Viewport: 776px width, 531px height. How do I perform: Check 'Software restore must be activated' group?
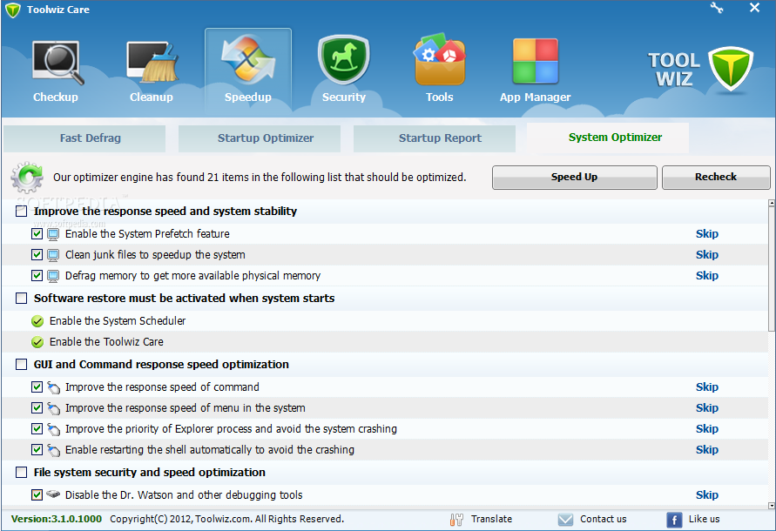21,299
